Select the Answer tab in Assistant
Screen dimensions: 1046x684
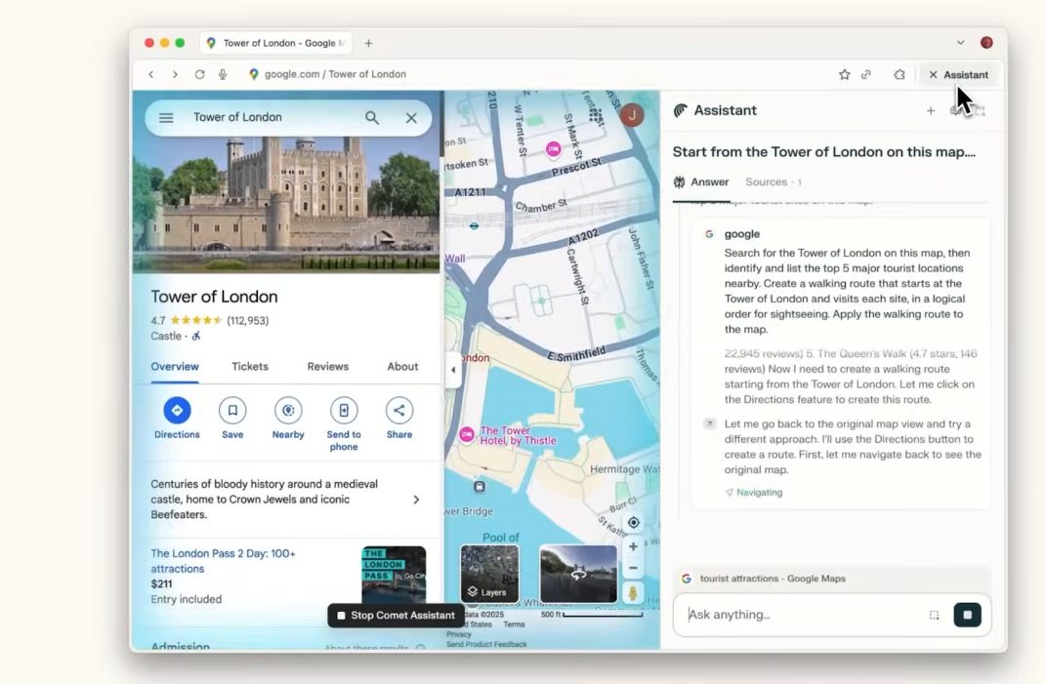coord(701,182)
